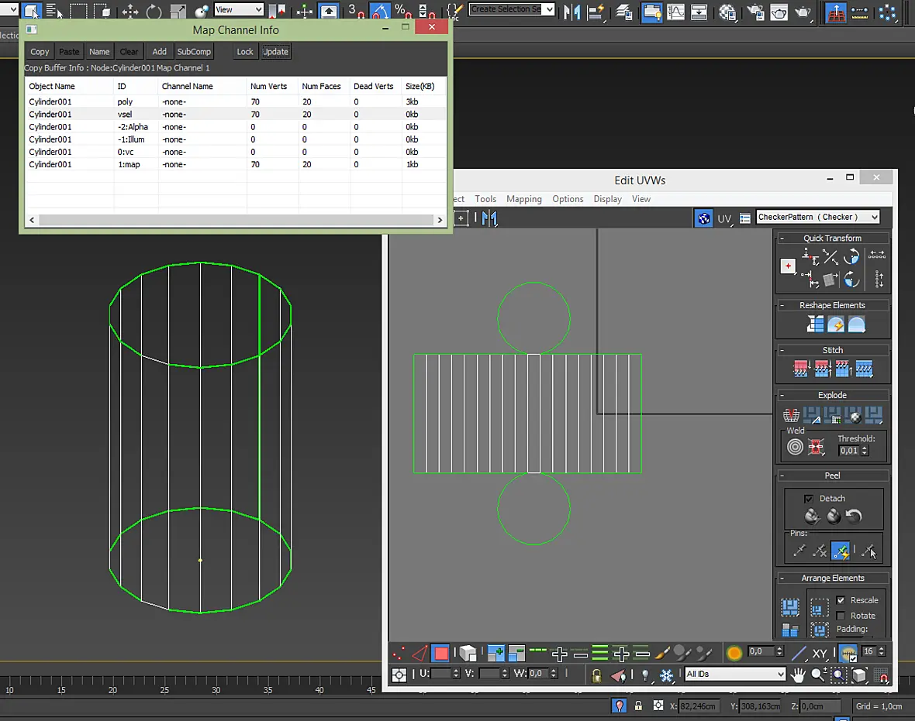Screen dimensions: 915x721
Task: Uncheck the Detach checkbox in Peel
Action: (808, 499)
